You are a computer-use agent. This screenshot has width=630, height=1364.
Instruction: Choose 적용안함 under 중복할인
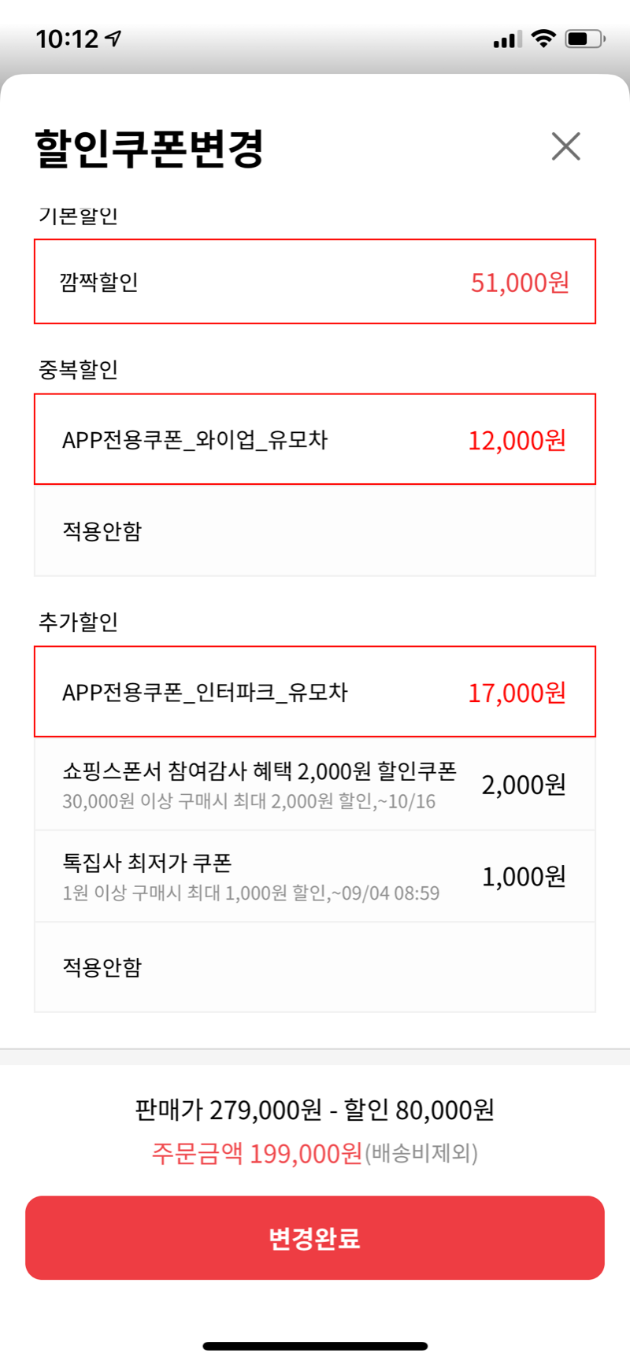315,530
